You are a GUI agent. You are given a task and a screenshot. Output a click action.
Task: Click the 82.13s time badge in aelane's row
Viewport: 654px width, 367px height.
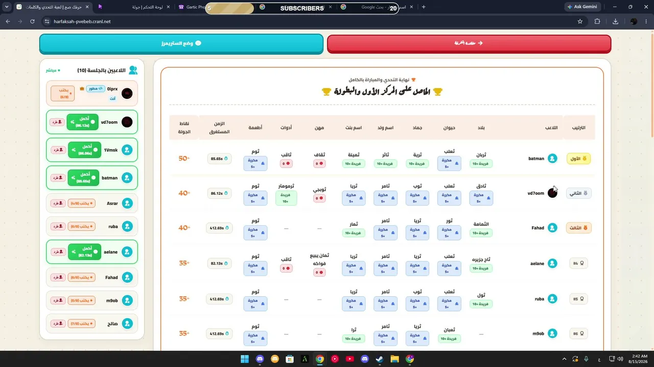tap(219, 264)
